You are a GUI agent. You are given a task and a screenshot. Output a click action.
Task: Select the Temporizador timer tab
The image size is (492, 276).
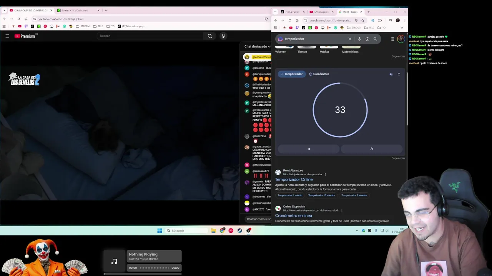tap(291, 74)
